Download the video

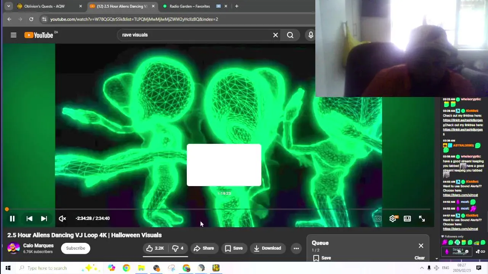[268, 248]
